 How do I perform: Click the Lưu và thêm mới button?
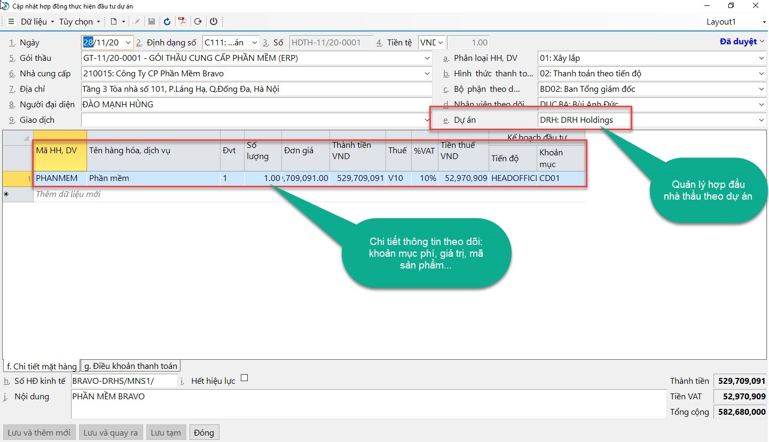[x=39, y=432]
